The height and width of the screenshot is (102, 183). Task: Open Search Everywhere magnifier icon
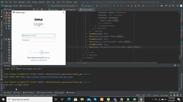tap(178, 6)
